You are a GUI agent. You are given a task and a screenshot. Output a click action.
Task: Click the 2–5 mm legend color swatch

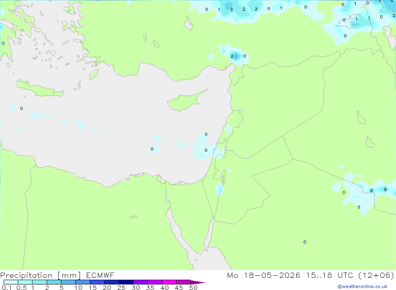point(54,282)
